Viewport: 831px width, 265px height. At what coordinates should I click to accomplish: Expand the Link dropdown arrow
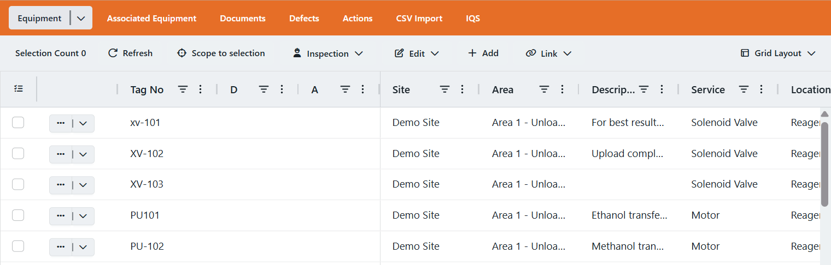coord(567,53)
